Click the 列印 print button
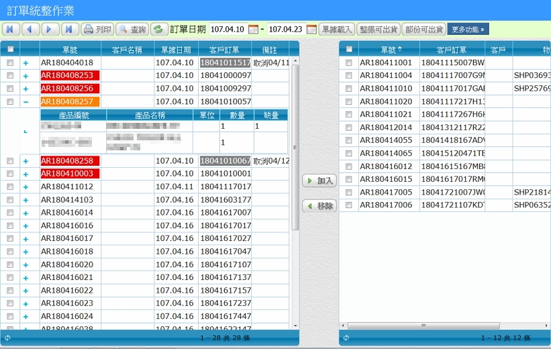This screenshot has width=551, height=349. (x=97, y=30)
